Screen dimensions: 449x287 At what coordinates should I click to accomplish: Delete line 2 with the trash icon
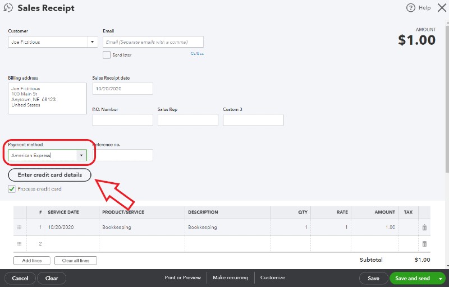pos(424,244)
